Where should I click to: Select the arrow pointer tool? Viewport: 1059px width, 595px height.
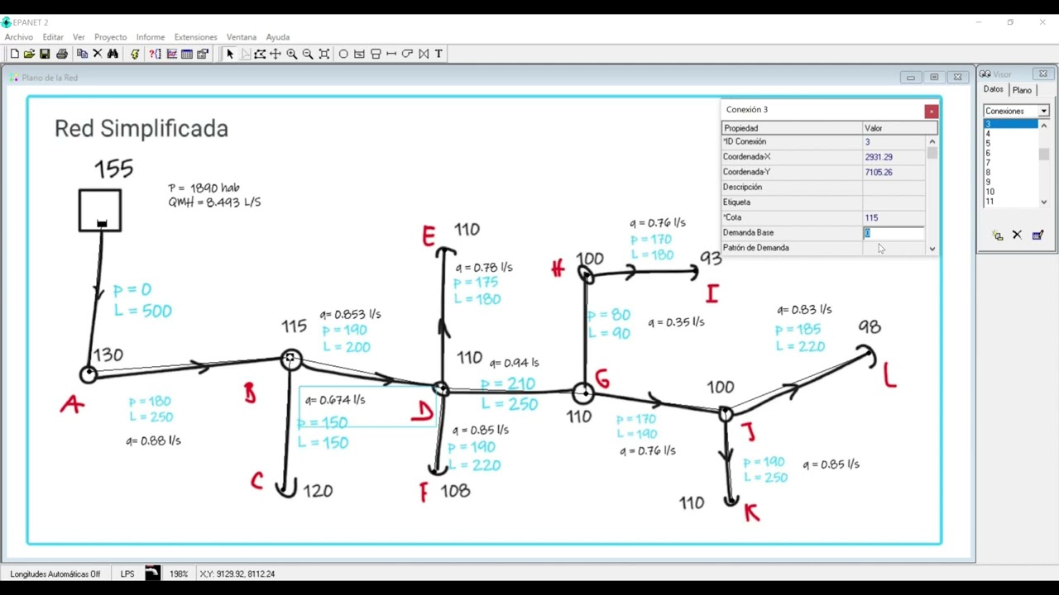229,54
